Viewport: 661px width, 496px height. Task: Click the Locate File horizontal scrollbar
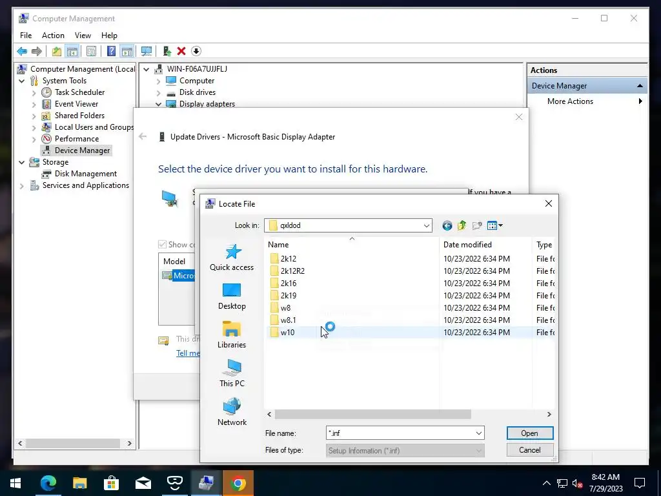[x=373, y=415]
